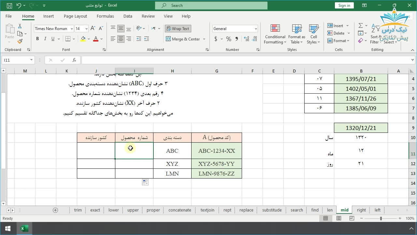Open the Fill down arrow icon
Image resolution: width=417 pixels, height=235 pixels.
coord(361,33)
